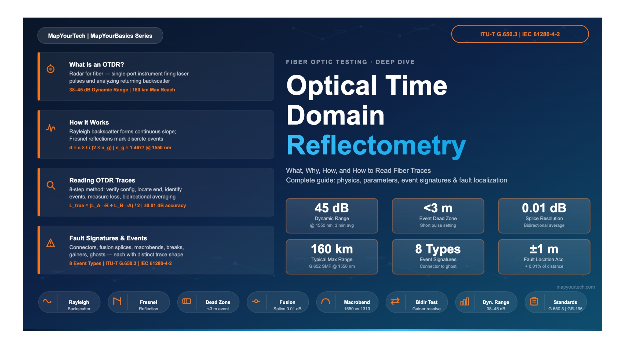
Task: Expand the Reading OTDR Traces section
Action: (156, 192)
